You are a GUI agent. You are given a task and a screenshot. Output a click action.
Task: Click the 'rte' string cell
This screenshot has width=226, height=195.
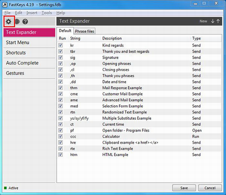tap(73, 149)
